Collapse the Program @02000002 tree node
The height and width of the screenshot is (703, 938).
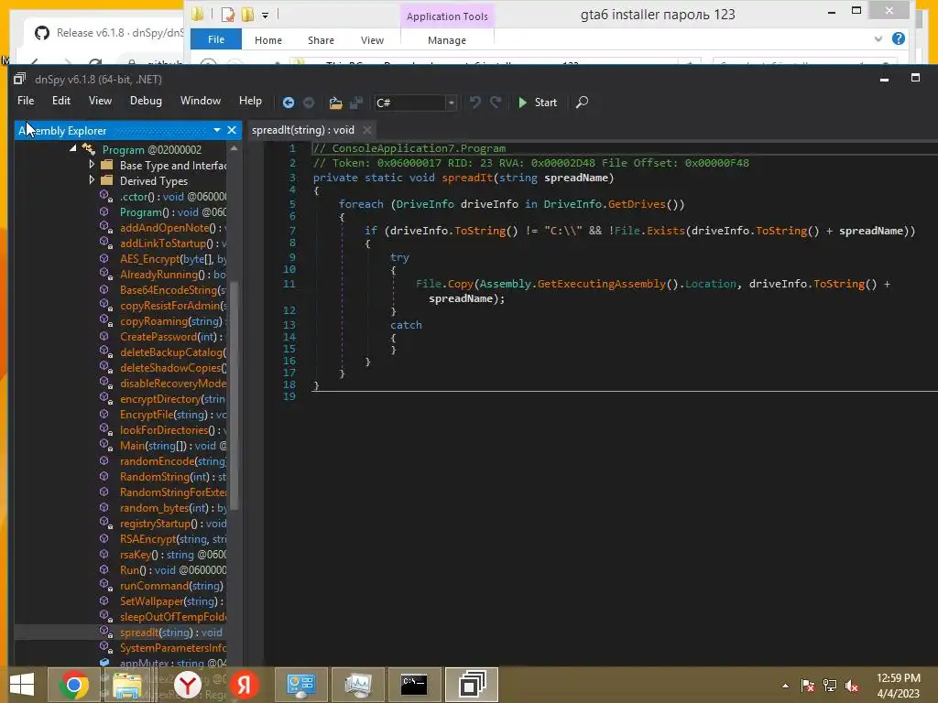[73, 148]
